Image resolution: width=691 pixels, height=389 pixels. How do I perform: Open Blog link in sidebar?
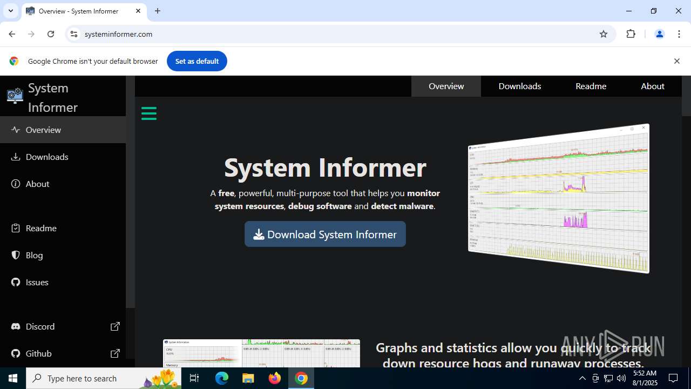[x=63, y=255]
